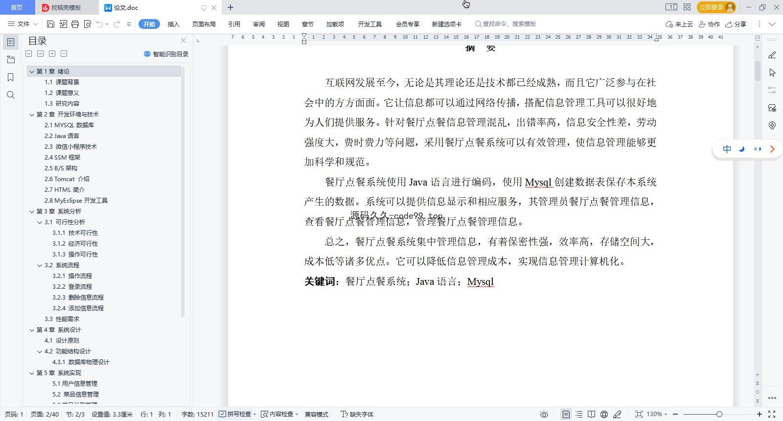Collapse the 4.2 功能结构设计 node

40,351
